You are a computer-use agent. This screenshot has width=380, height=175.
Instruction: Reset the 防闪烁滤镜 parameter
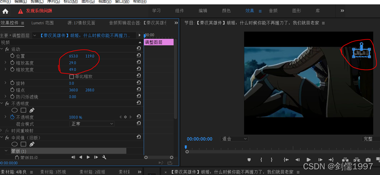(139, 97)
